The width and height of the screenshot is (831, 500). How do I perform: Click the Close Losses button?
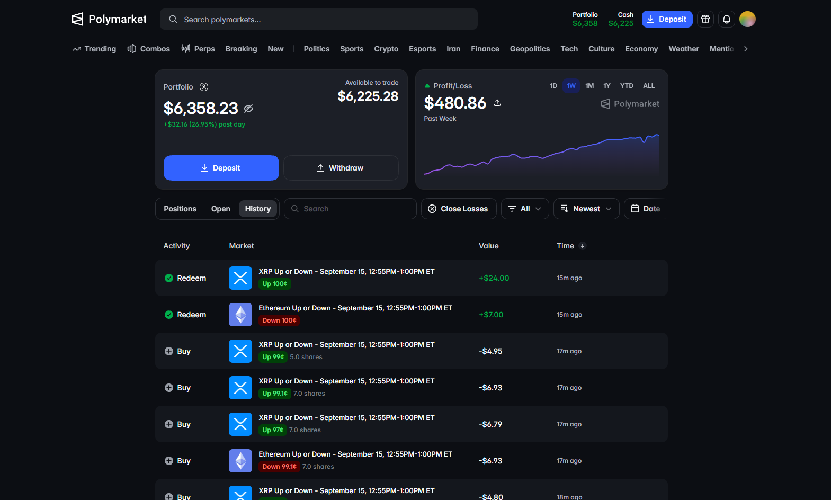point(459,209)
